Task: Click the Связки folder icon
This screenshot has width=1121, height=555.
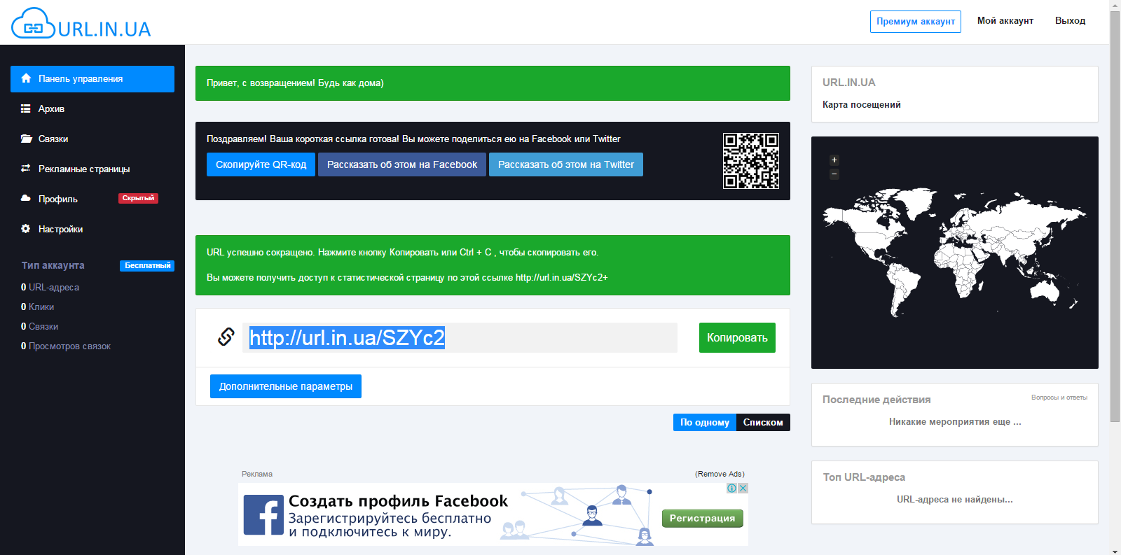Action: pos(26,139)
